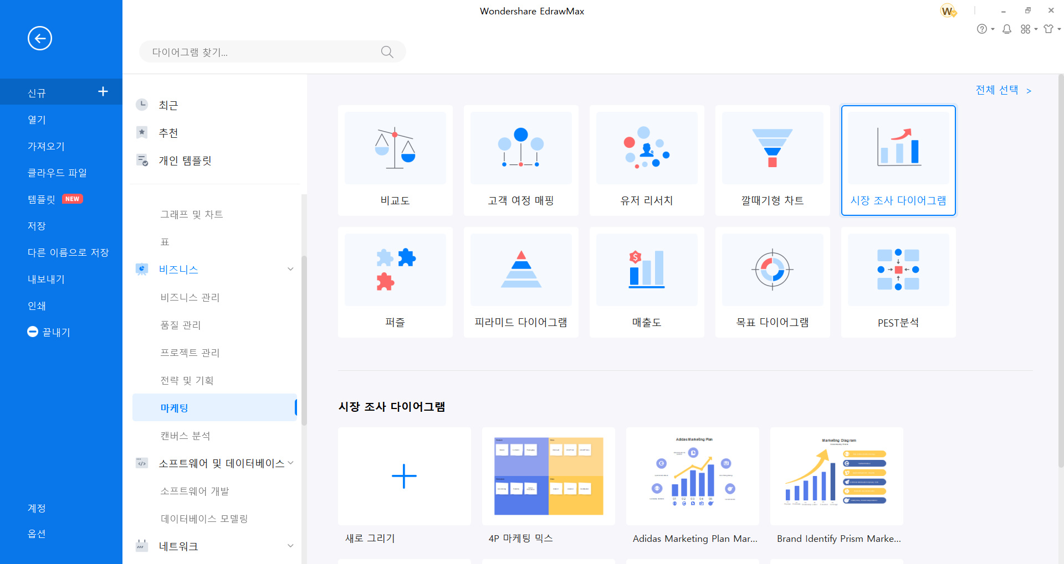Click the t-shirt theme icon
Image resolution: width=1064 pixels, height=564 pixels.
coord(1048,29)
